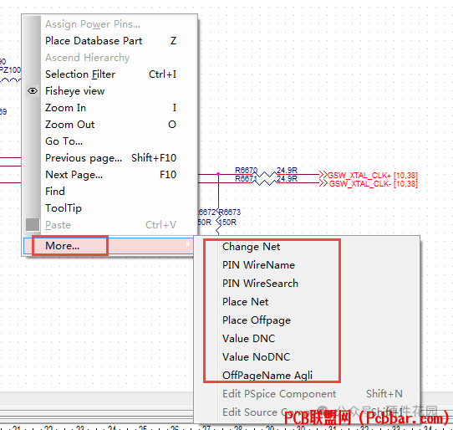The image size is (453, 430).
Task: Expand the More... submenu arrow
Action: click(x=188, y=244)
